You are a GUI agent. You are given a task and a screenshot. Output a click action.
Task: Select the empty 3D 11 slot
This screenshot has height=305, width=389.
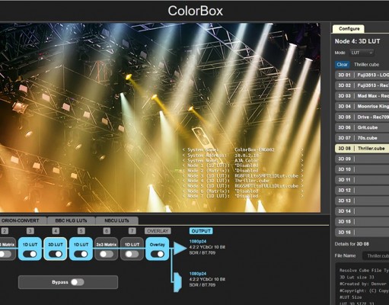pyautogui.click(x=362, y=180)
